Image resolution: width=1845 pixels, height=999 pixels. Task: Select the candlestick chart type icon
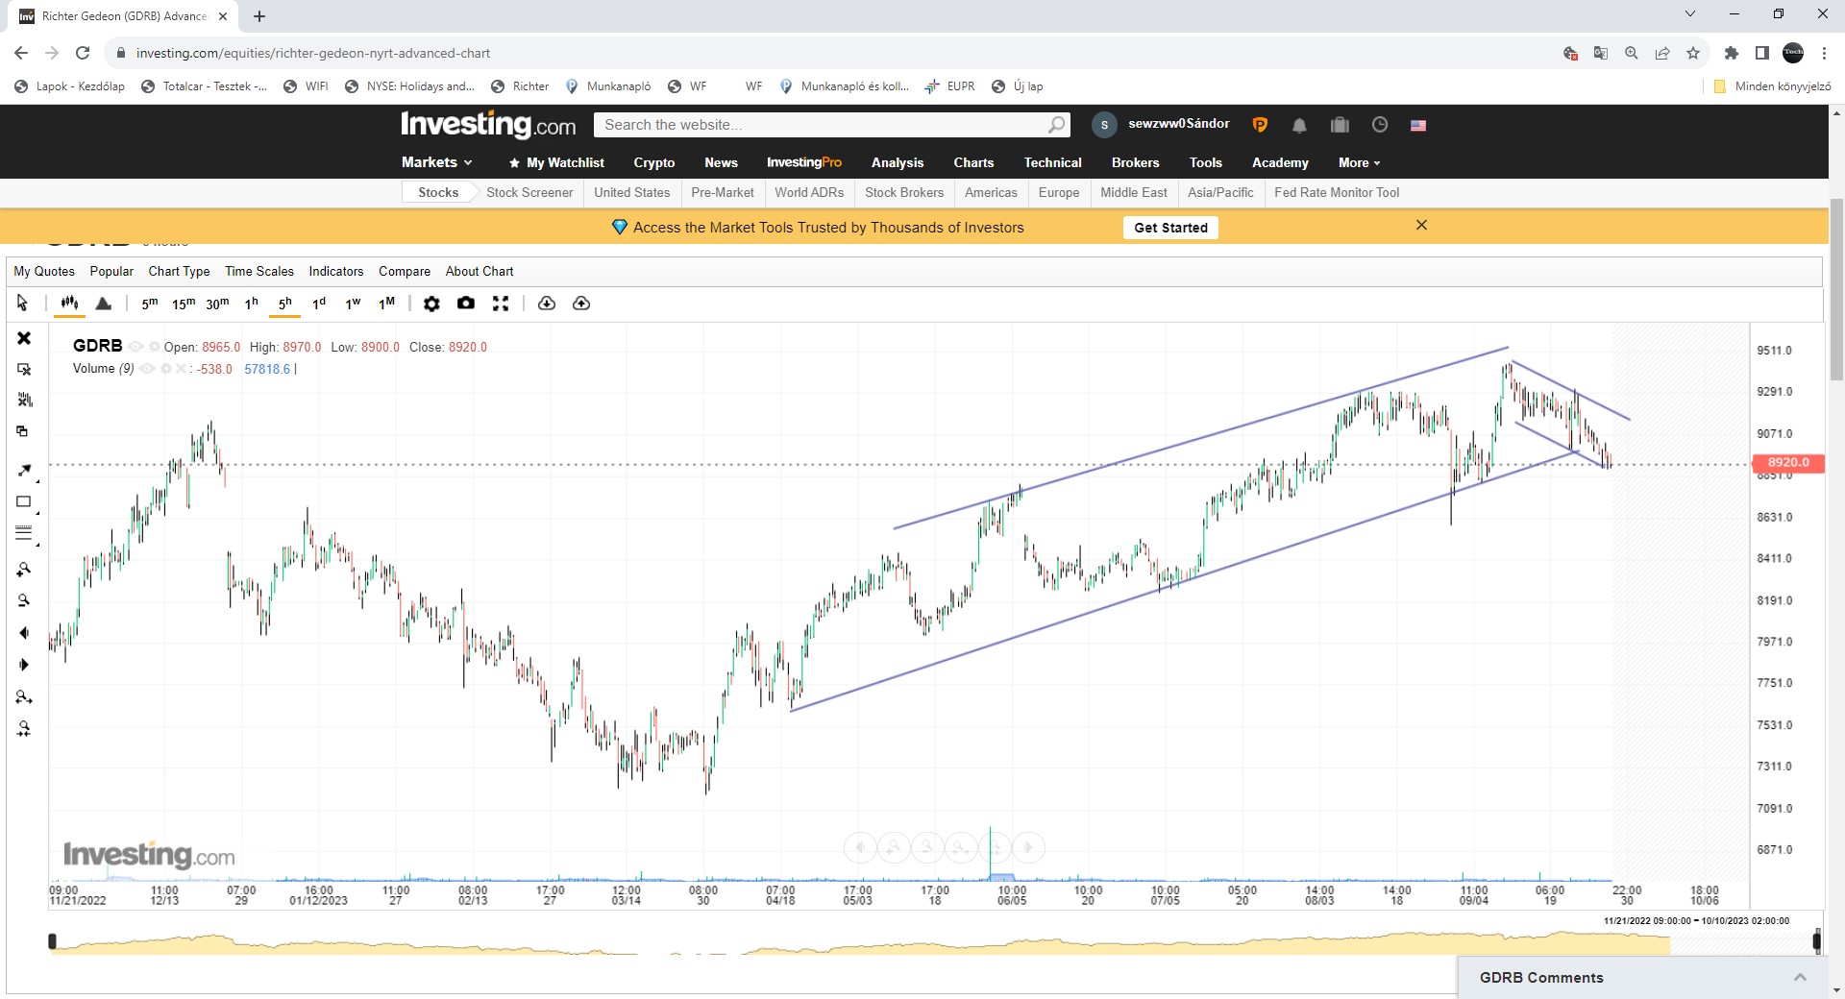click(69, 304)
